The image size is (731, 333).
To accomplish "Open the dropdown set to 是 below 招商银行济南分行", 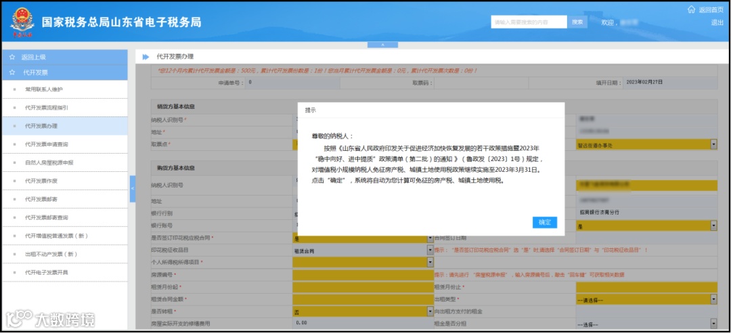I will coord(646,226).
